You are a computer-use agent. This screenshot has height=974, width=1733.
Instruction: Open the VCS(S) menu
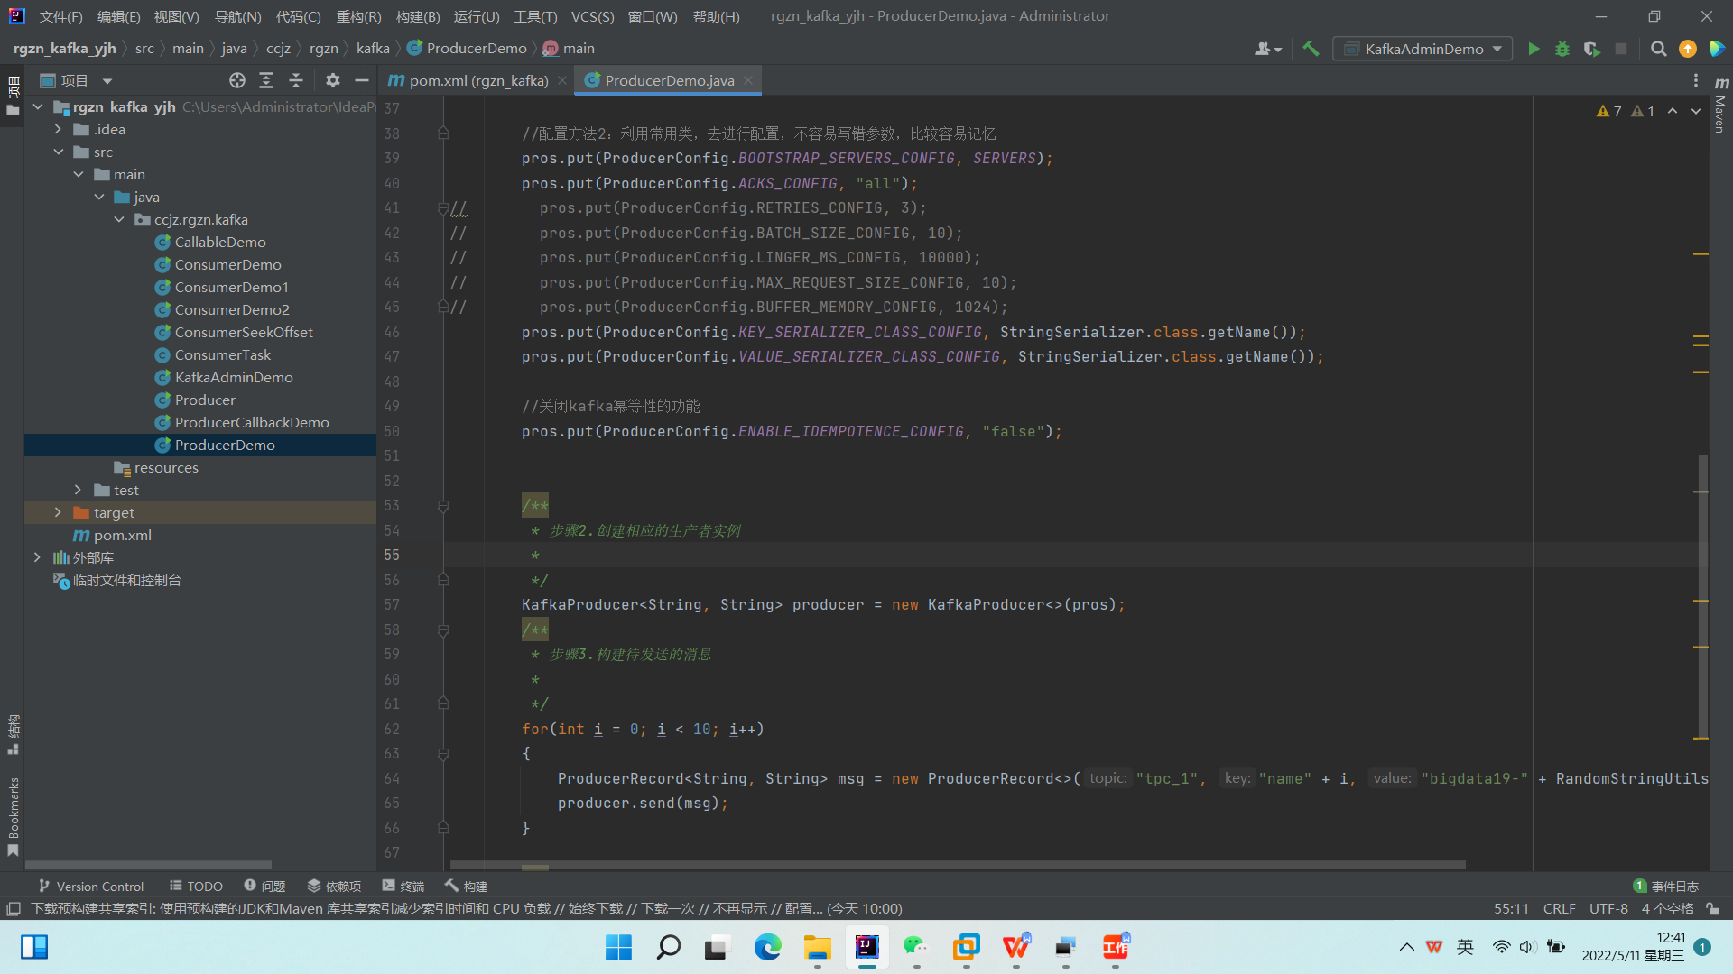[x=592, y=16]
